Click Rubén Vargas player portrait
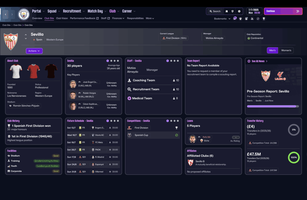The image size is (307, 200). click(73, 95)
